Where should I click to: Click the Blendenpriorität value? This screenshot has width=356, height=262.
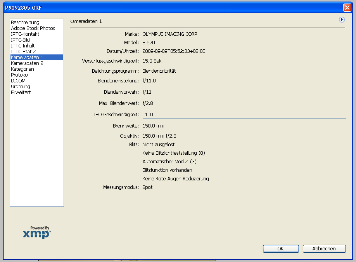(x=159, y=71)
